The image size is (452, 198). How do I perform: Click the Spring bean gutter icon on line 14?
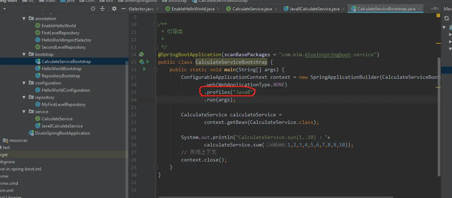point(141,54)
